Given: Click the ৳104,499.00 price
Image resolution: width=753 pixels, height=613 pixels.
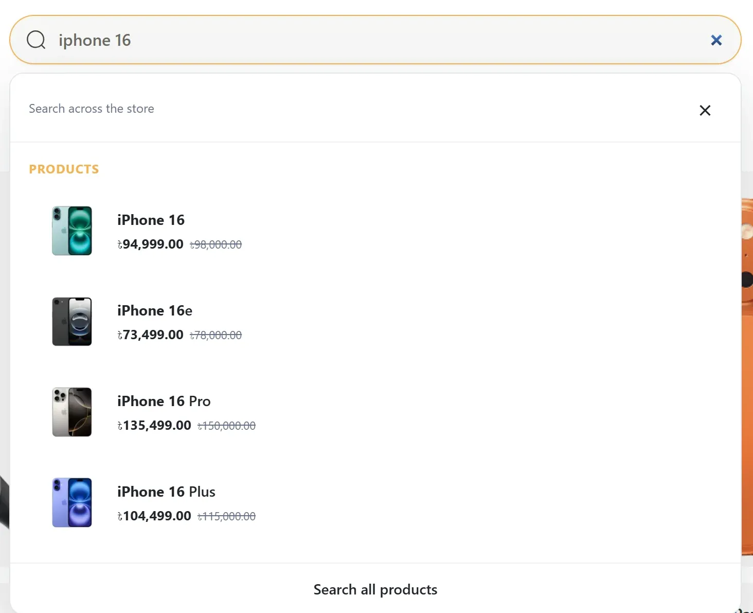Looking at the screenshot, I should tap(154, 516).
